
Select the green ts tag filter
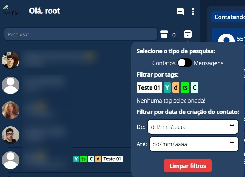(x=185, y=87)
